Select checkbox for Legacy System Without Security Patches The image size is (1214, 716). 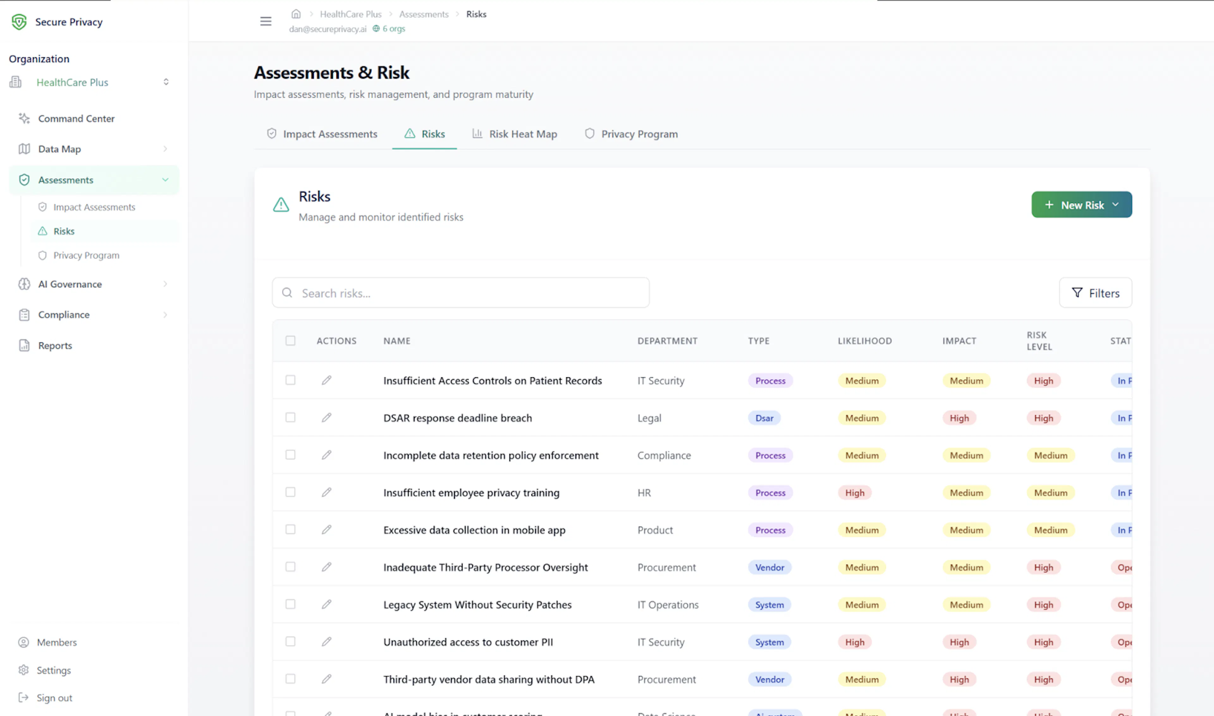click(x=290, y=604)
